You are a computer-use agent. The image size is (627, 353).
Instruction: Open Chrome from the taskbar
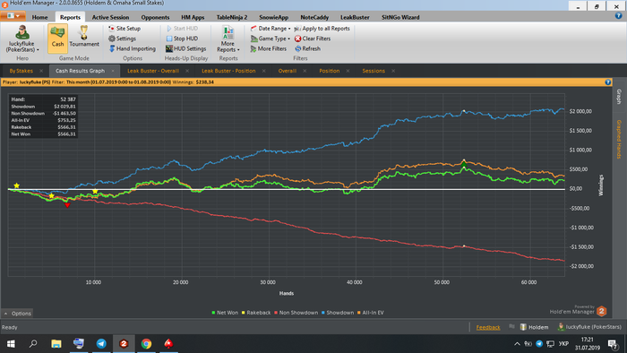pyautogui.click(x=146, y=343)
